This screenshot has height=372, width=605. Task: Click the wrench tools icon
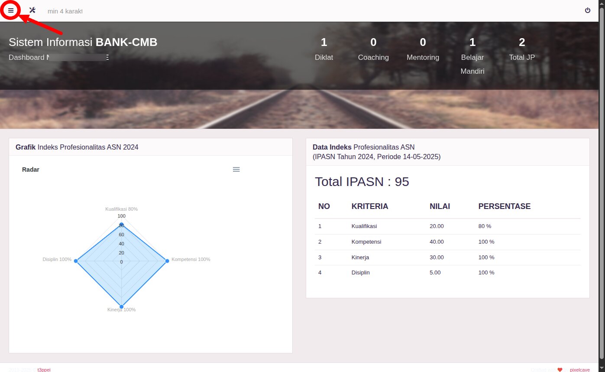click(x=32, y=10)
